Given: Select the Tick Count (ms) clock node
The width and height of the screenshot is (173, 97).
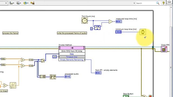Looking at the screenshot, I should click(85, 21).
